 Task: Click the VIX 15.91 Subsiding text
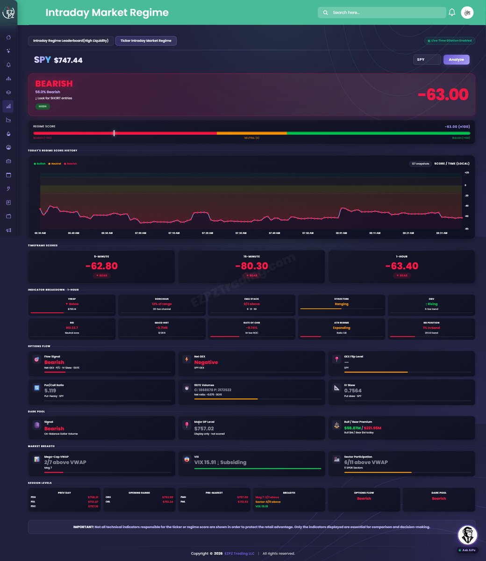[220, 462]
